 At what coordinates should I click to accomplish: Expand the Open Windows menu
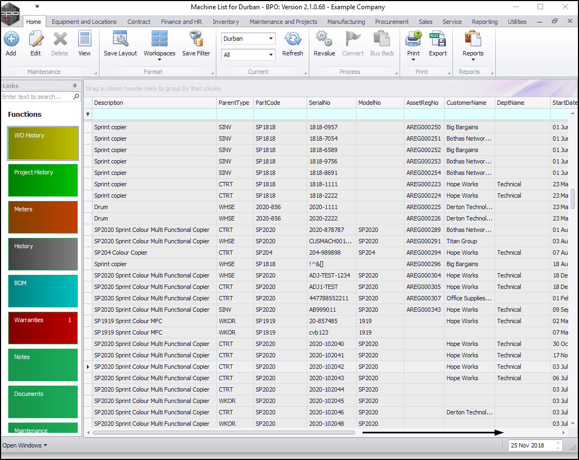point(24,445)
